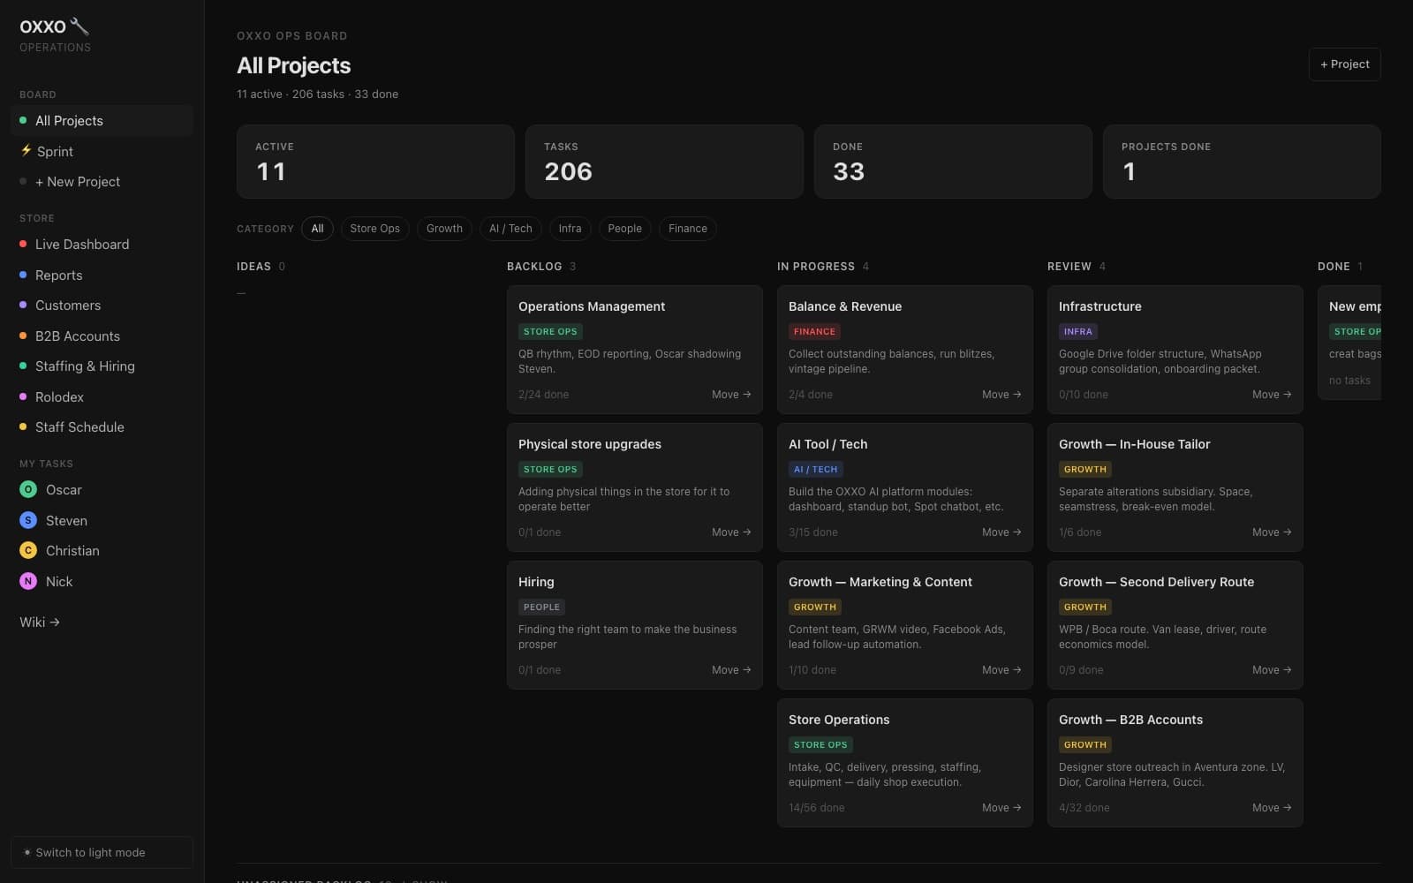Screen dimensions: 1413x883
Task: Click the Finance tag on Balance & Revenue
Action: (x=814, y=332)
